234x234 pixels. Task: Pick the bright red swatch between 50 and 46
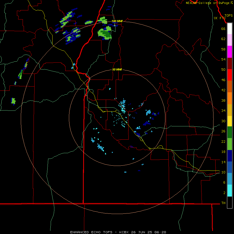[x=230, y=75]
